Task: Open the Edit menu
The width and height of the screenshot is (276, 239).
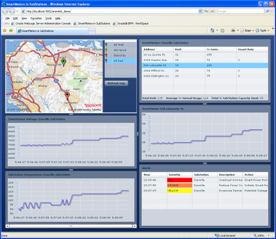Action: (15, 18)
